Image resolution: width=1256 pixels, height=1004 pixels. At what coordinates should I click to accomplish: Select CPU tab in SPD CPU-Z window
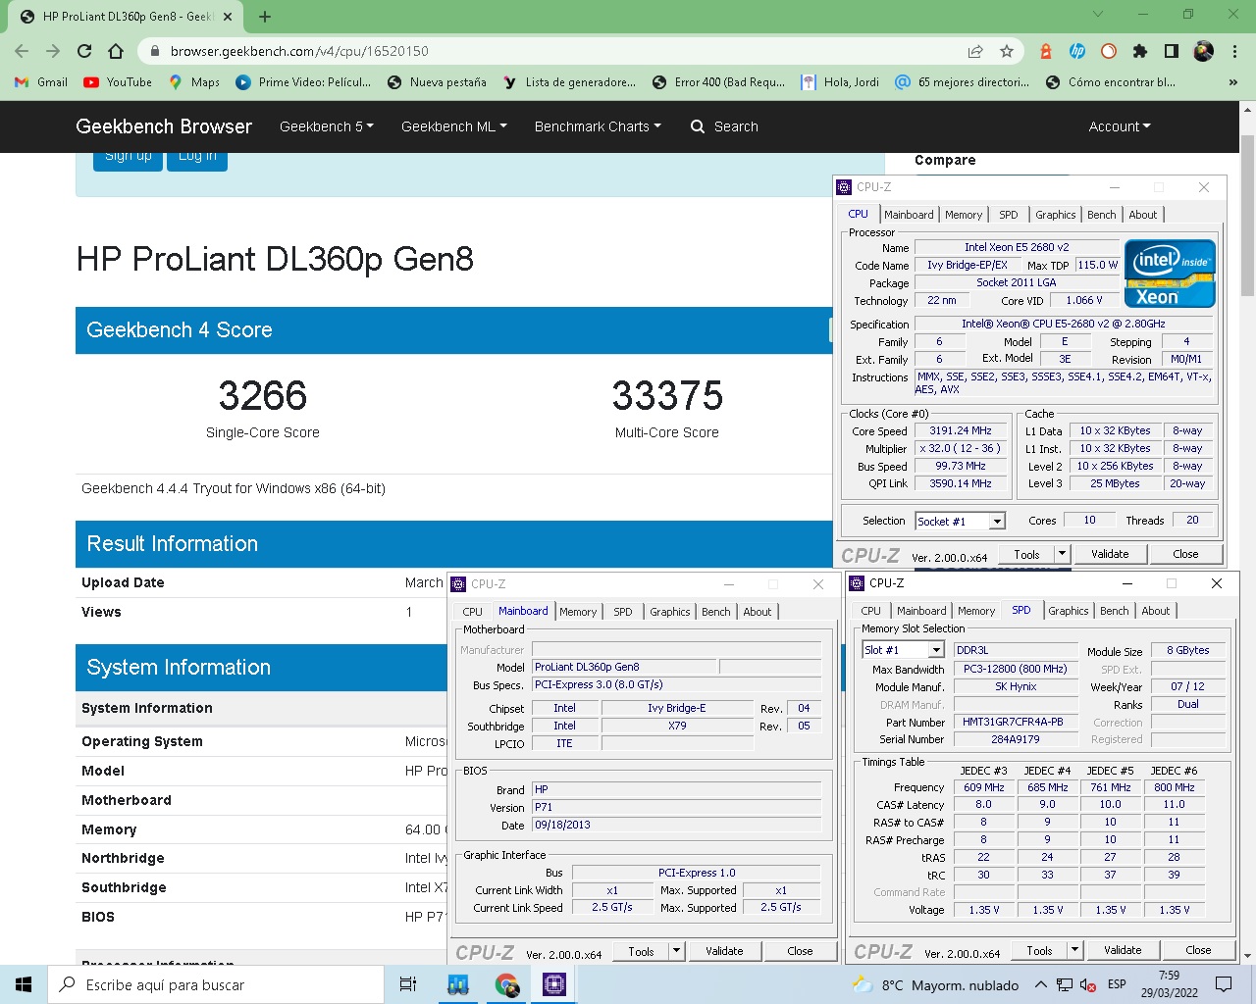pos(870,611)
